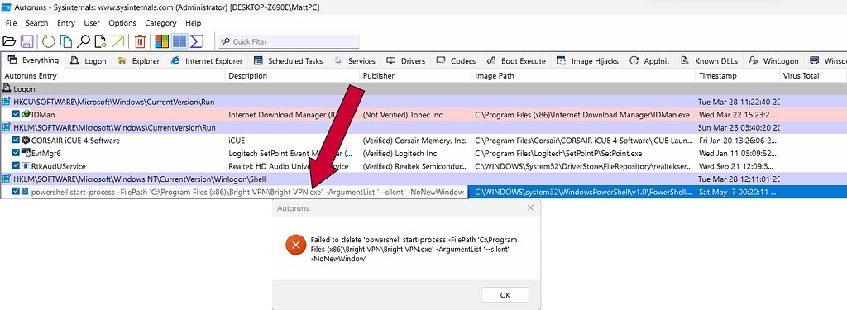This screenshot has height=310, width=847.
Task: Click '(Not Verified) Tonec Inc.' publisher cell
Action: click(x=403, y=115)
